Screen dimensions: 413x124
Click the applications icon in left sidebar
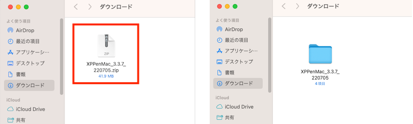[10, 52]
